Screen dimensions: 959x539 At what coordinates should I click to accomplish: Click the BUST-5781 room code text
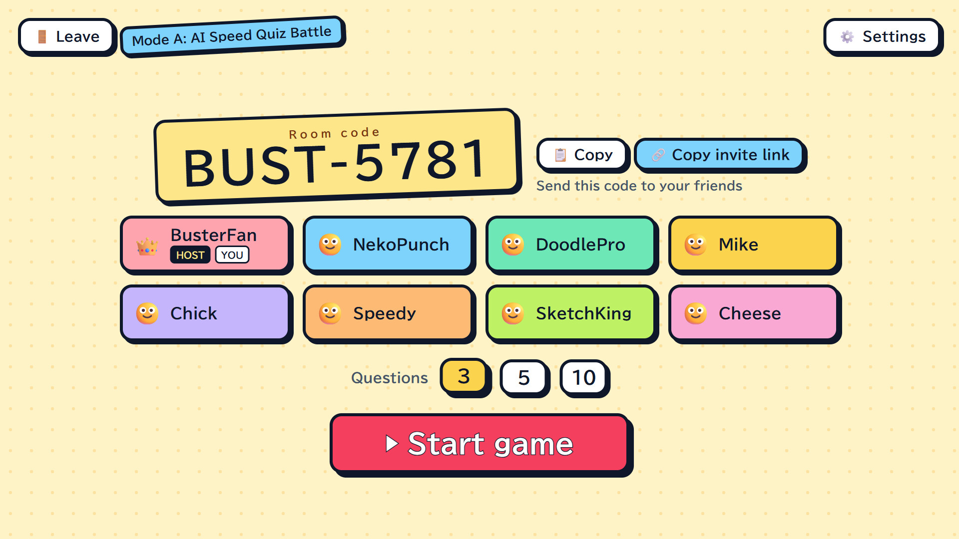[x=335, y=163]
